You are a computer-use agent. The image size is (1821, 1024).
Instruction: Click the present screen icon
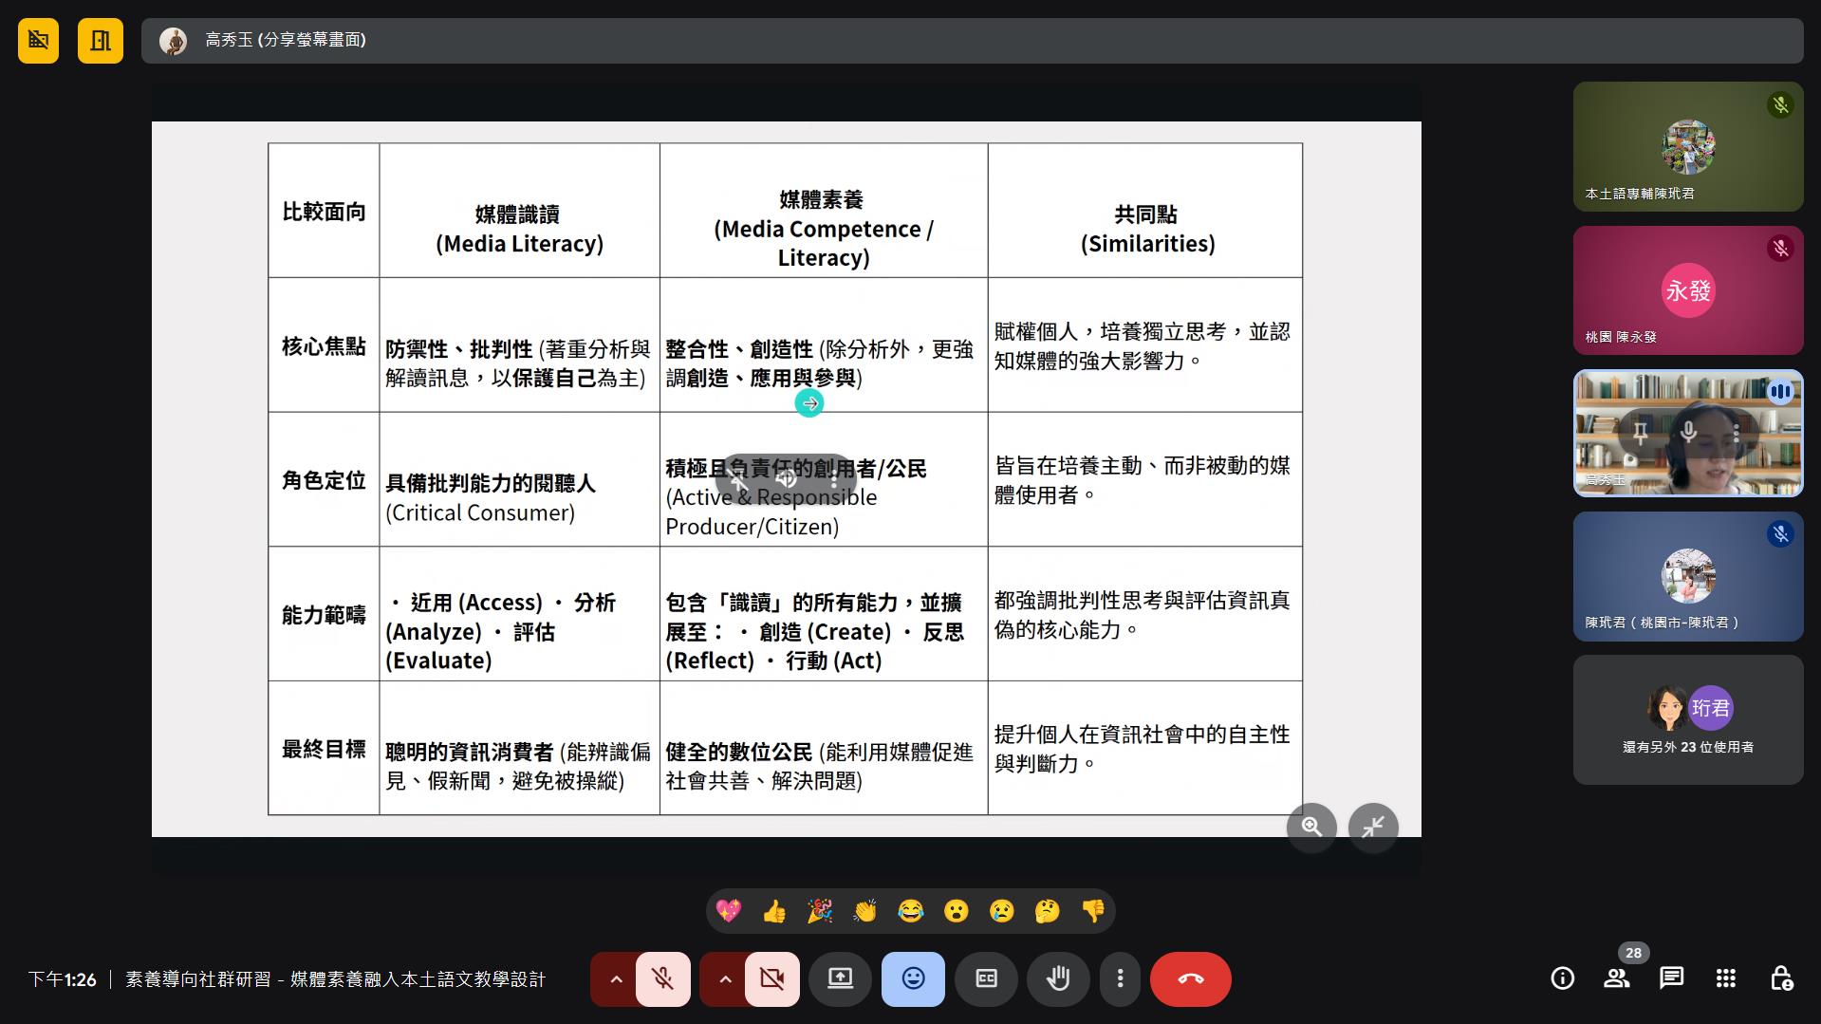(x=840, y=978)
